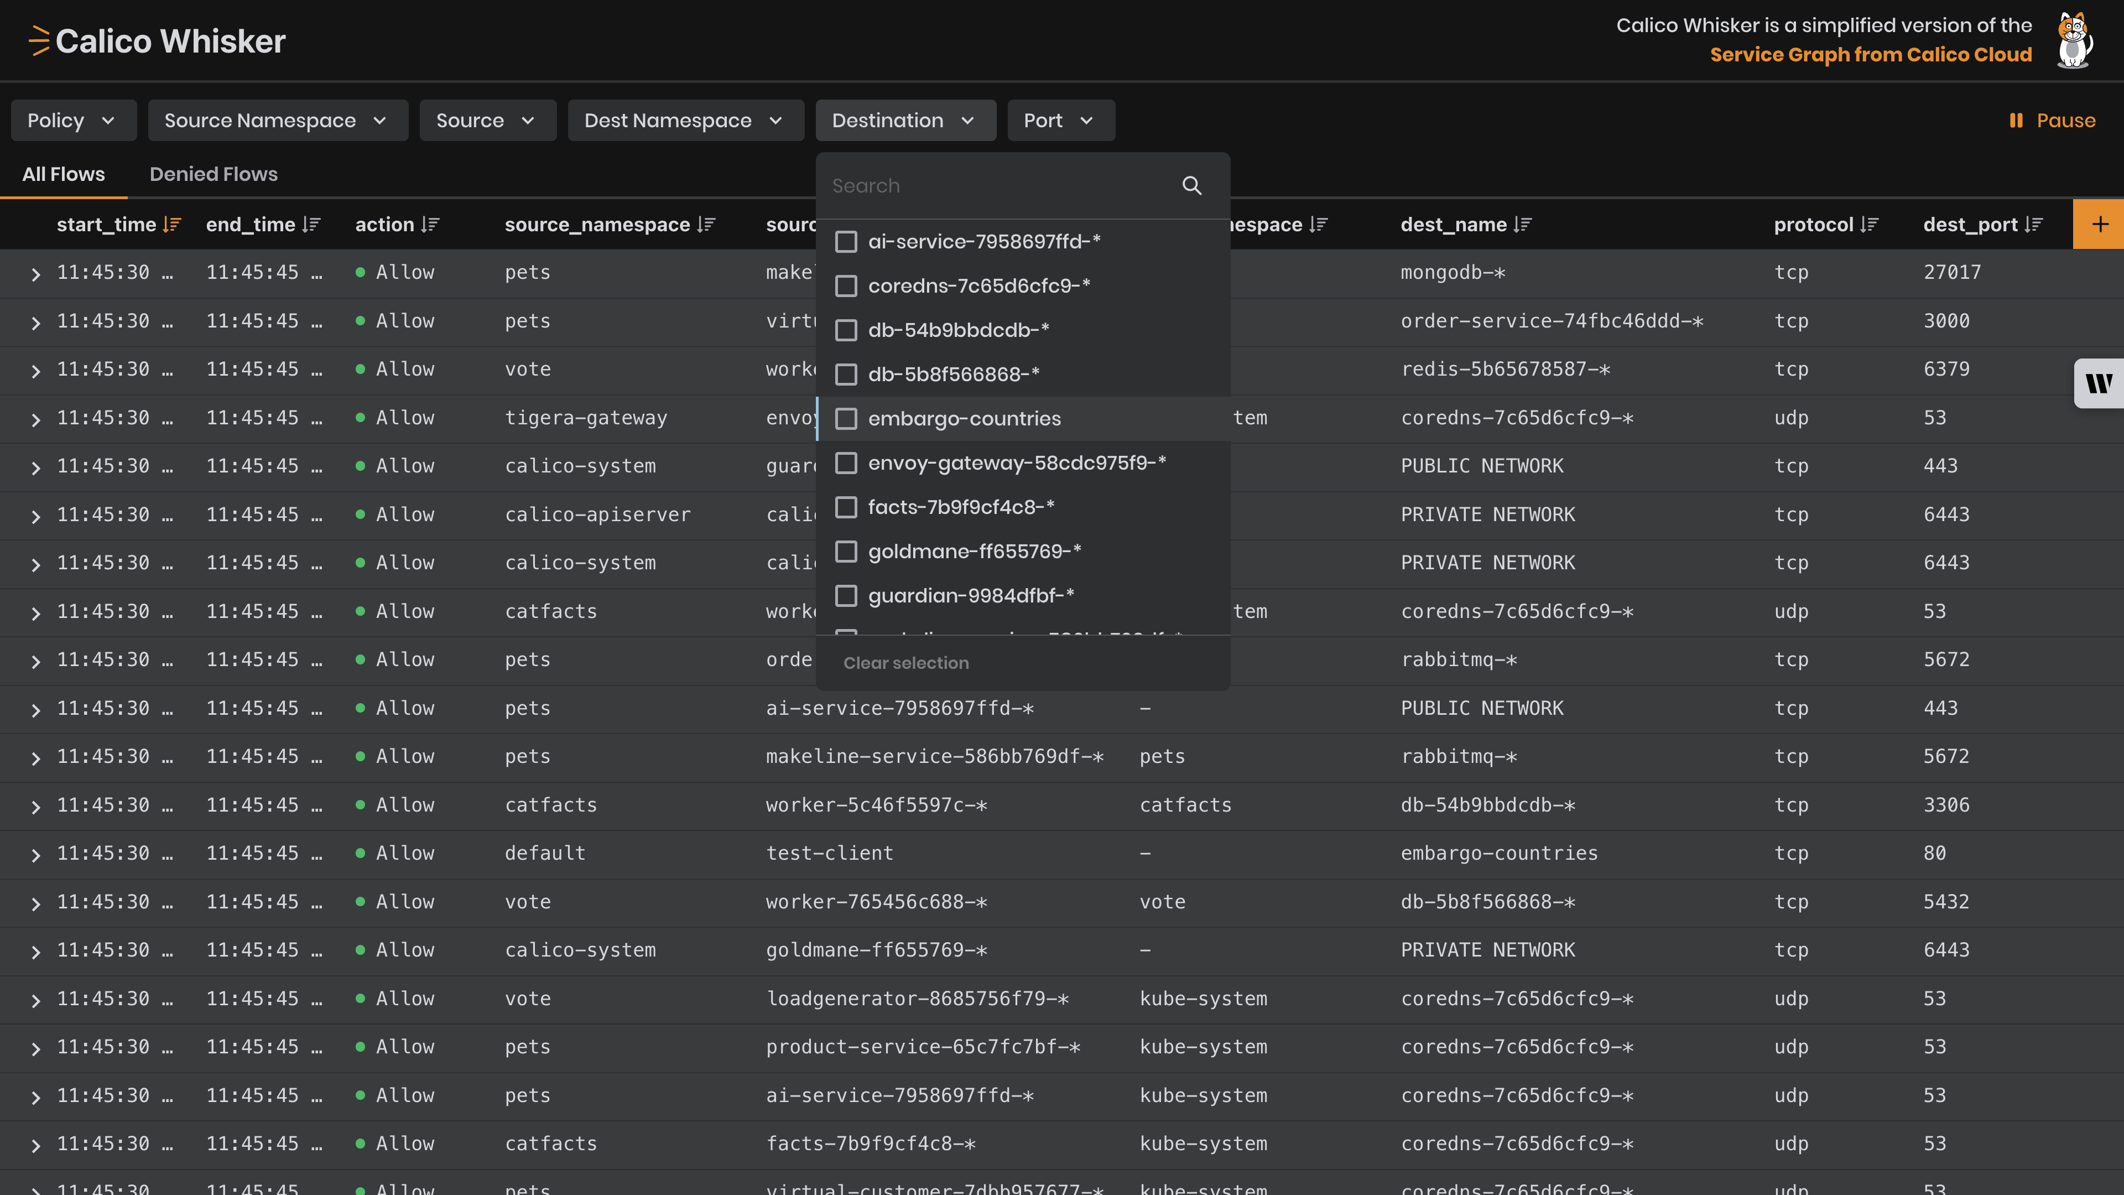Click port value '27017'
Screen dimensions: 2124x1195
(1951, 272)
